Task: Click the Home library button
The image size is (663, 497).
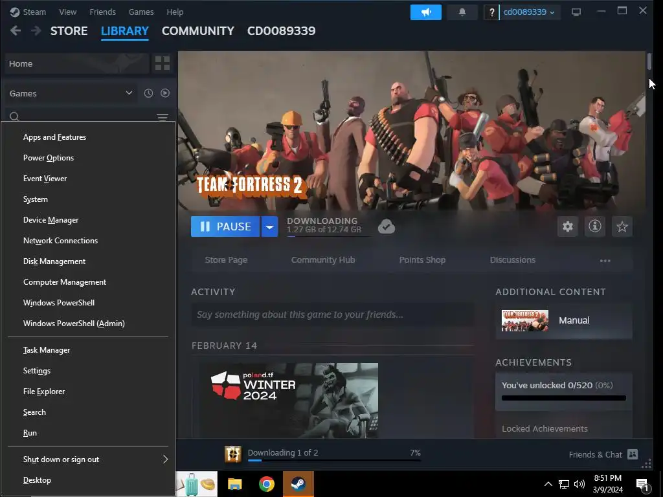Action: click(x=77, y=63)
